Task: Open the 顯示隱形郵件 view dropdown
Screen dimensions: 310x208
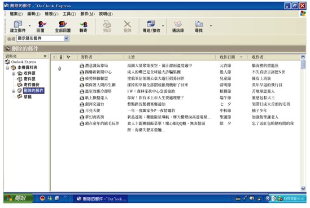Action: pos(66,38)
